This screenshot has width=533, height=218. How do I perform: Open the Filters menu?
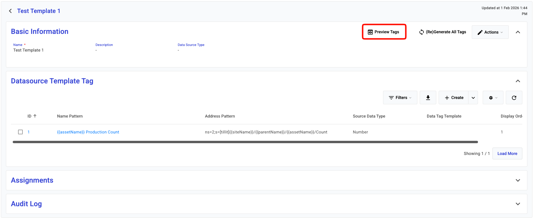pos(400,98)
